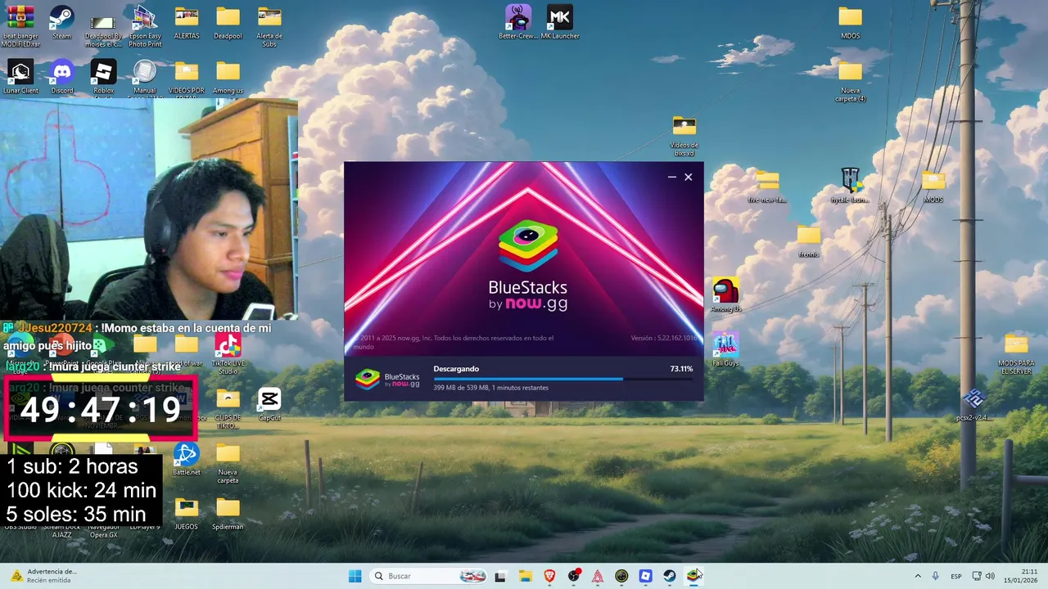
Task: Open Brave browser from taskbar
Action: (549, 576)
